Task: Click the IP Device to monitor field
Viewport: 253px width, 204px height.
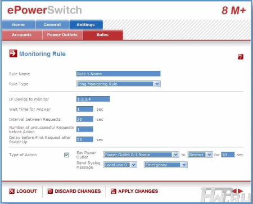Action: click(93, 99)
